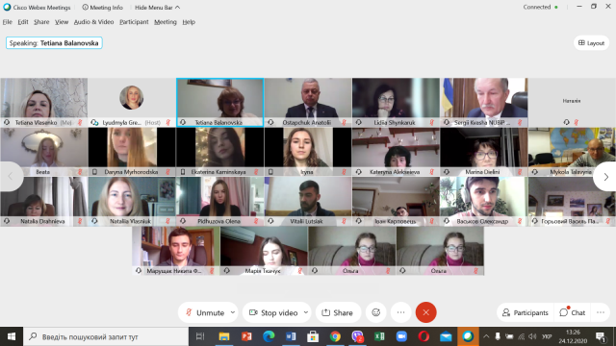Expand audio options arrow next to Unmute
Viewport: 616px width, 346px height.
[x=233, y=312]
